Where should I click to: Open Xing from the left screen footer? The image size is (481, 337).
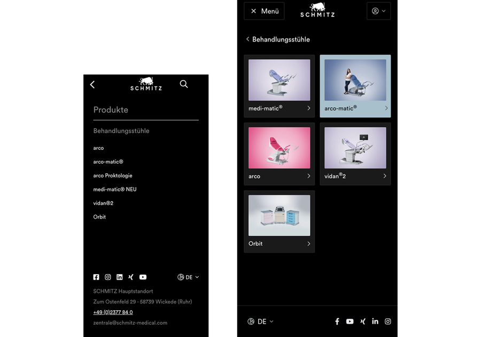pos(131,277)
